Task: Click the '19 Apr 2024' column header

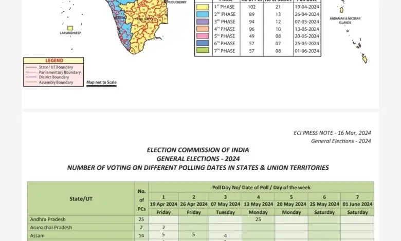Action: coord(163,204)
